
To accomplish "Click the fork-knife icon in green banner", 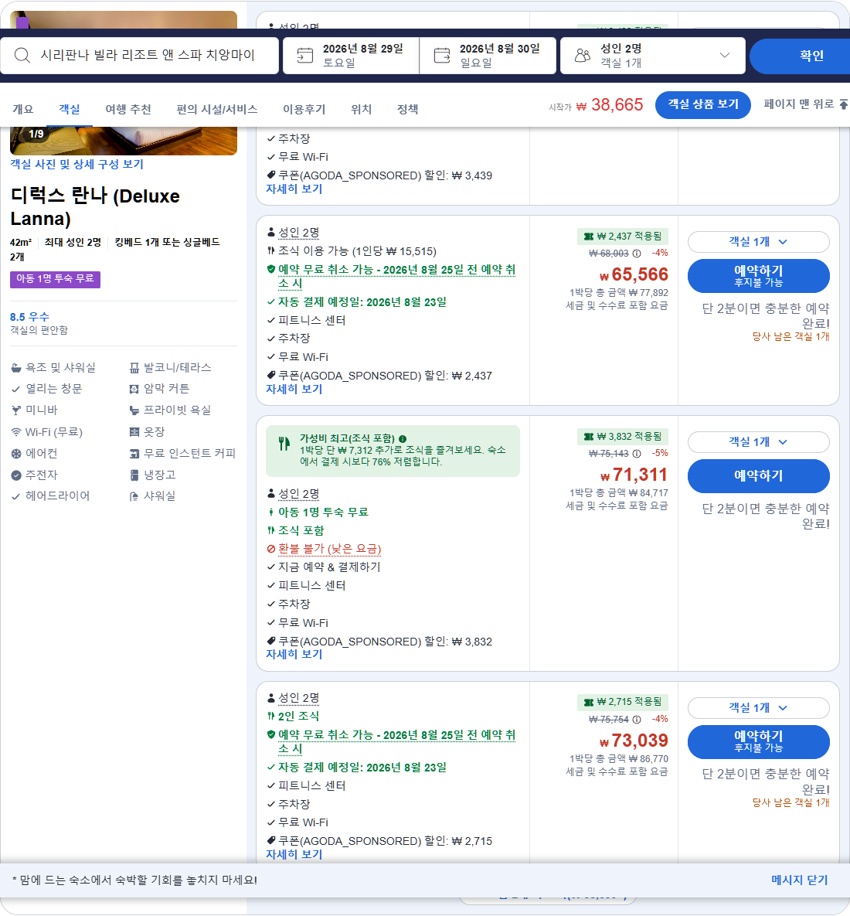I will coord(284,444).
